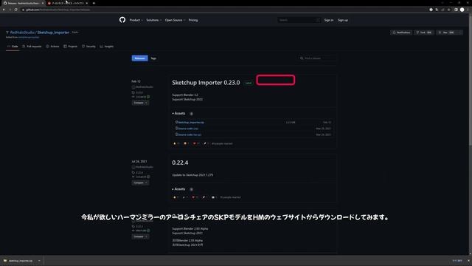Open the browser side panel icon
472x266 pixels.
click(x=456, y=10)
